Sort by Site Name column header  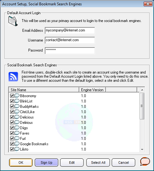pyautogui.click(x=44, y=90)
